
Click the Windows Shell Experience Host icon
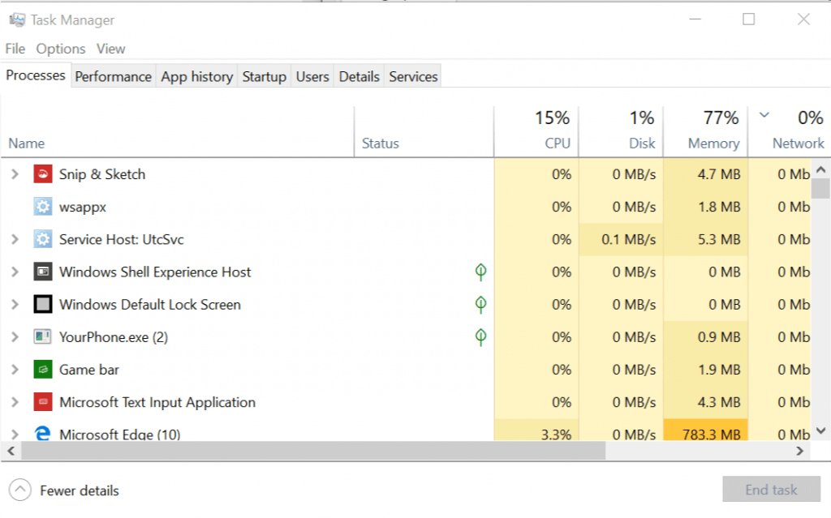coord(43,272)
